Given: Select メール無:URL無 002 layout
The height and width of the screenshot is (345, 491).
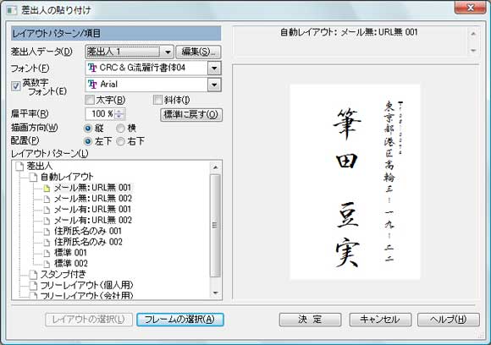Looking at the screenshot, I should tap(92, 199).
